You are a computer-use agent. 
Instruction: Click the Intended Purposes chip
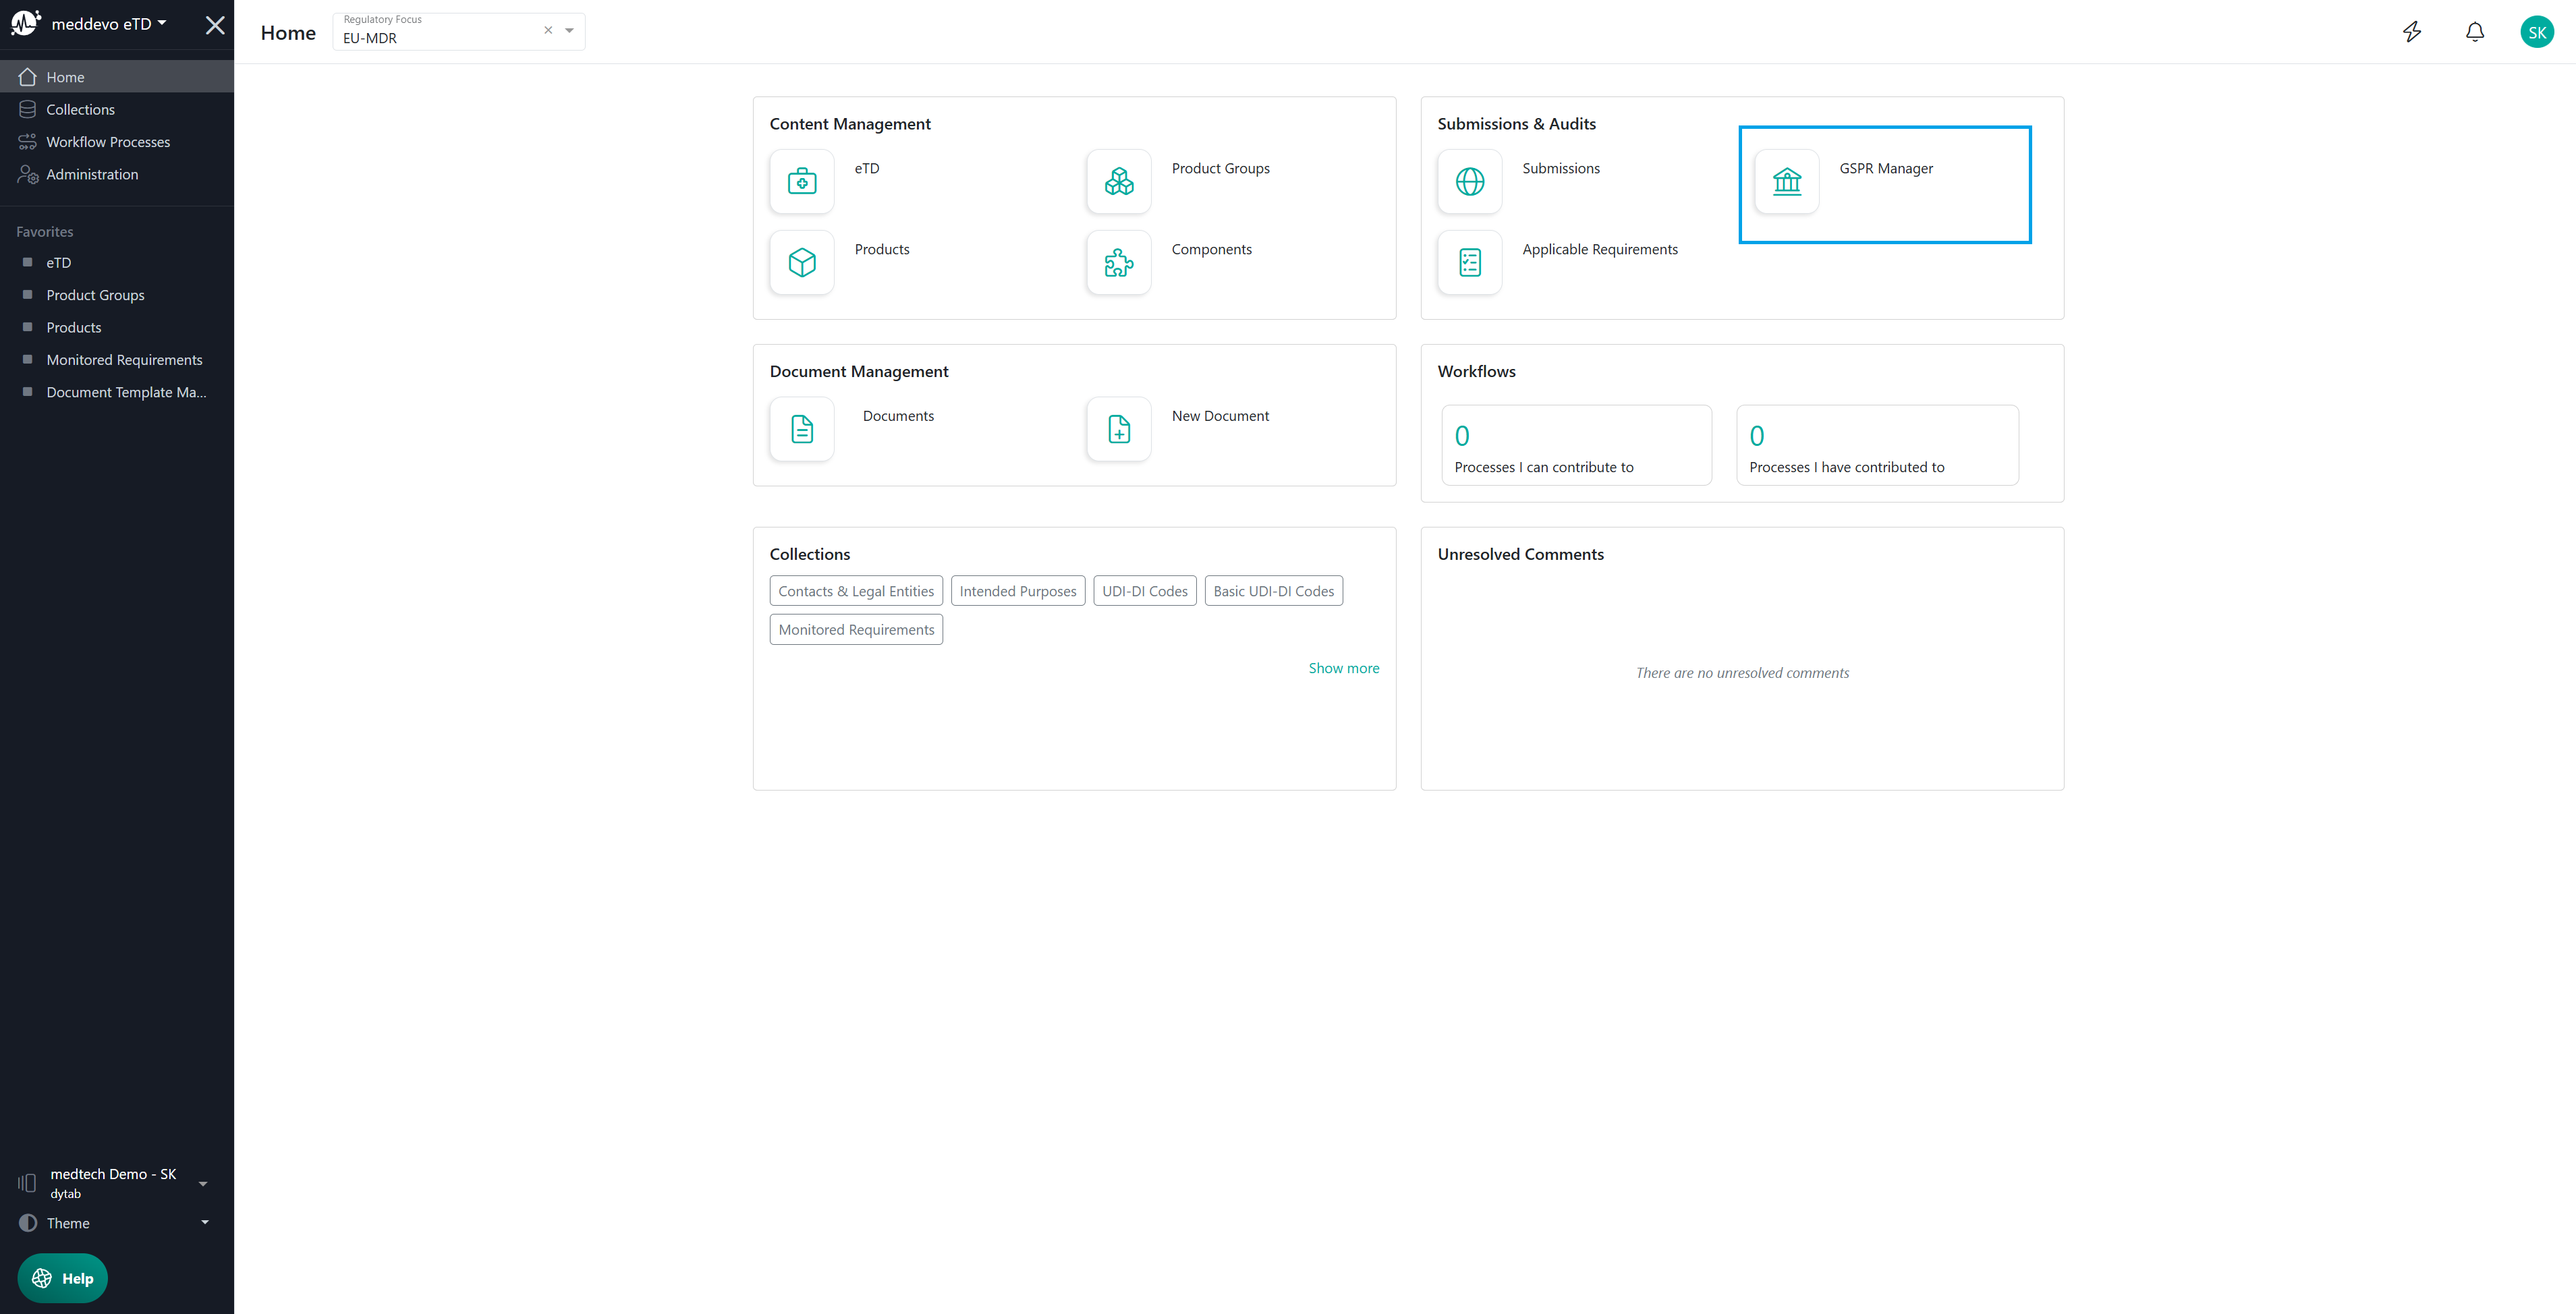pyautogui.click(x=1018, y=591)
